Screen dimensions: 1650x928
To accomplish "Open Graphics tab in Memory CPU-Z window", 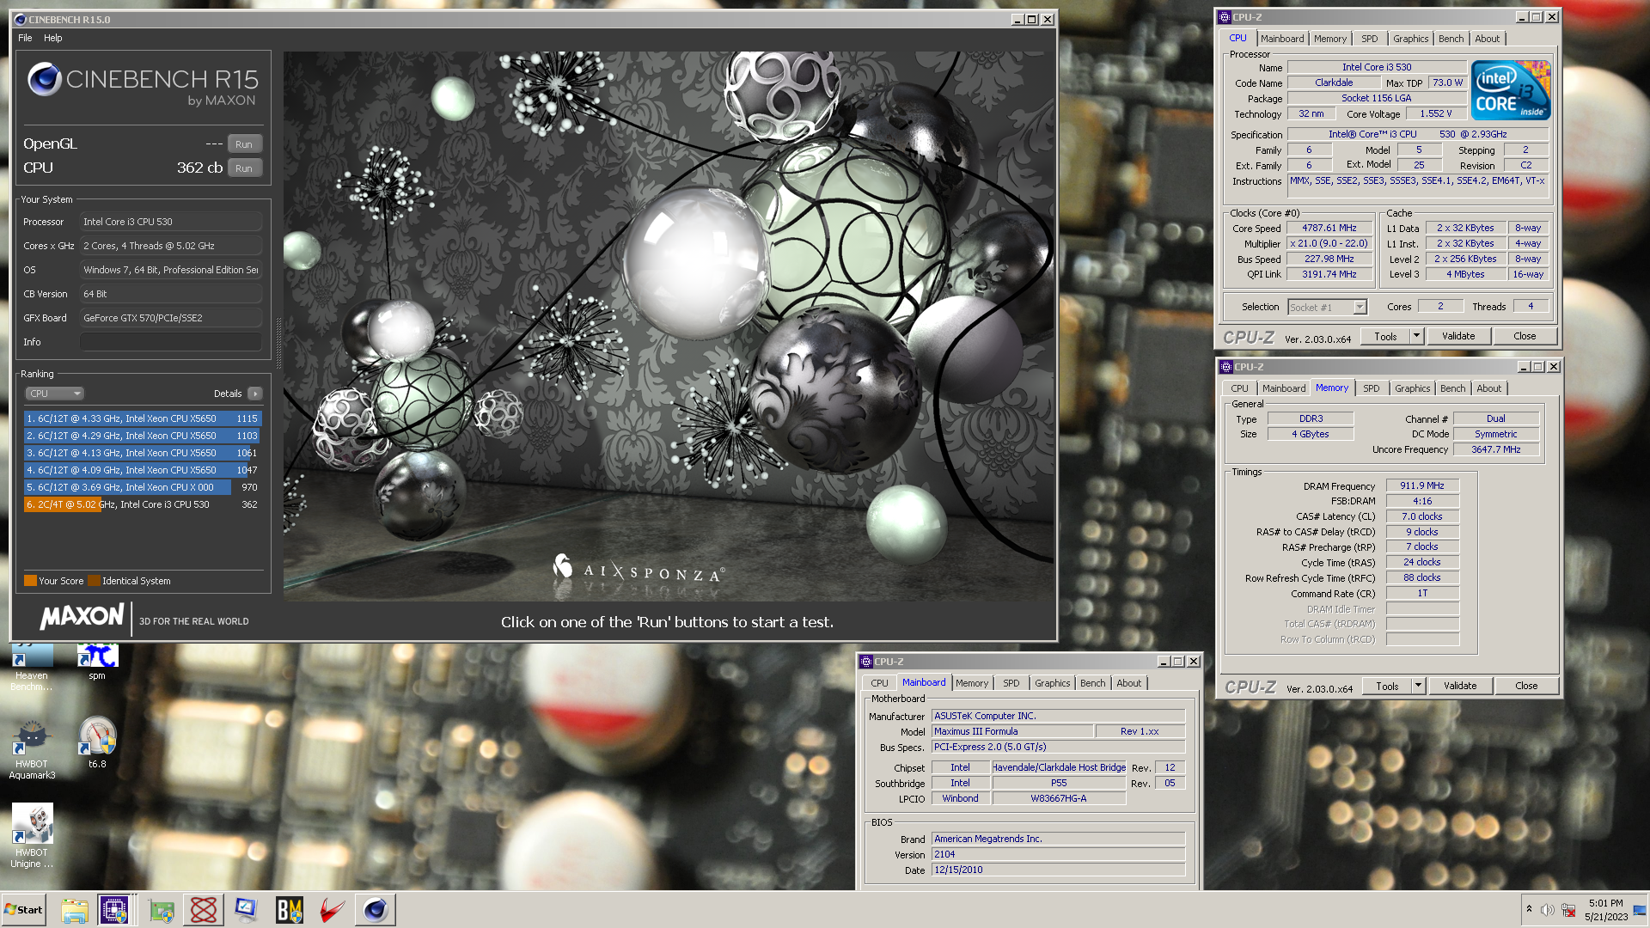I will pyautogui.click(x=1412, y=388).
